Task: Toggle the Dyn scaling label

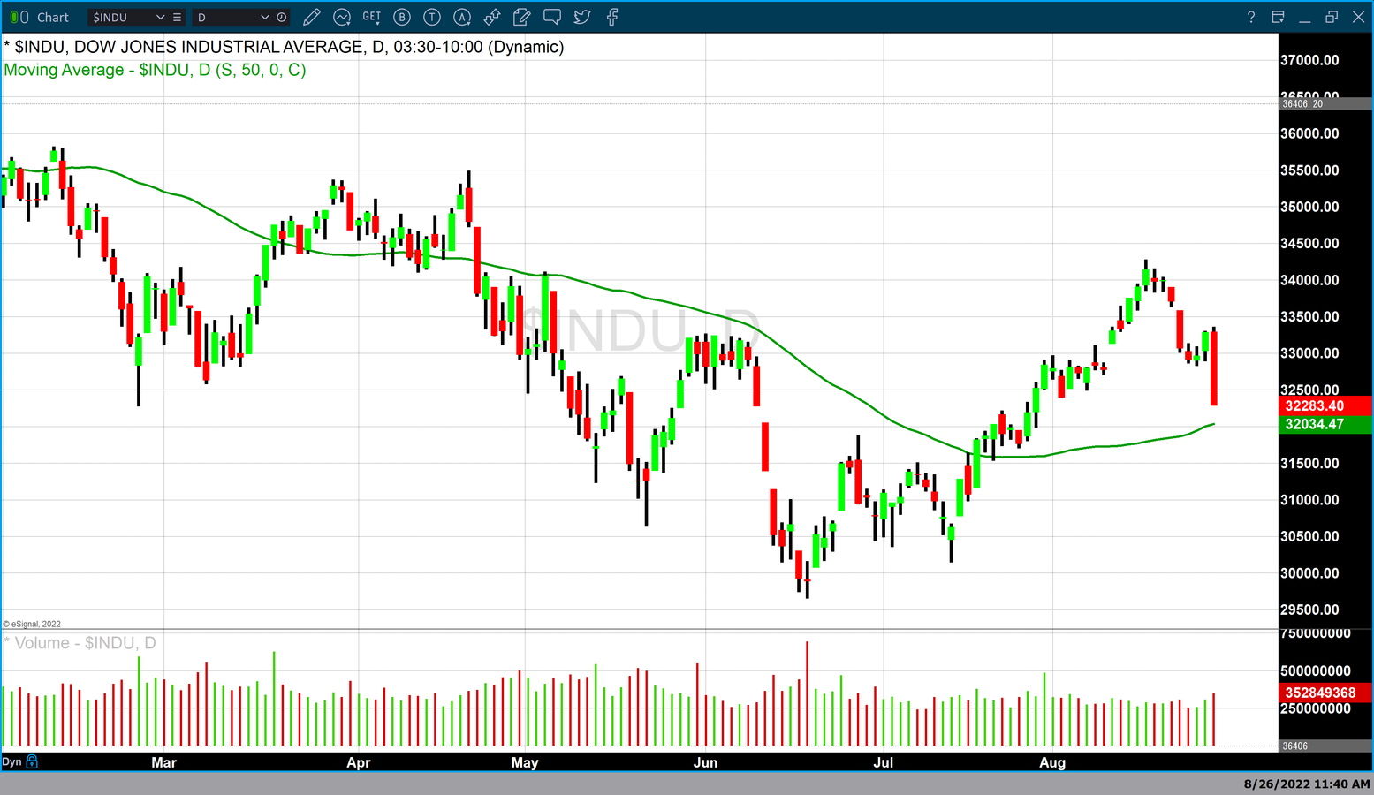Action: [11, 761]
